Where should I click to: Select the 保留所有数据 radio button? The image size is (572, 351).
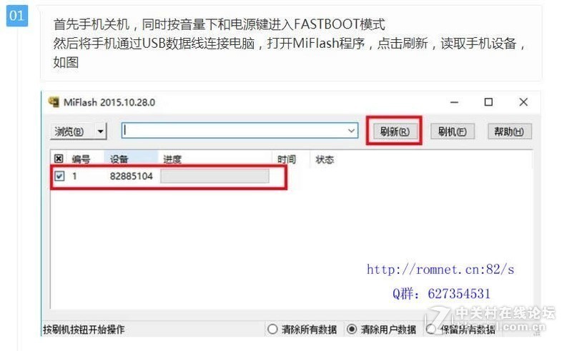coord(431,329)
